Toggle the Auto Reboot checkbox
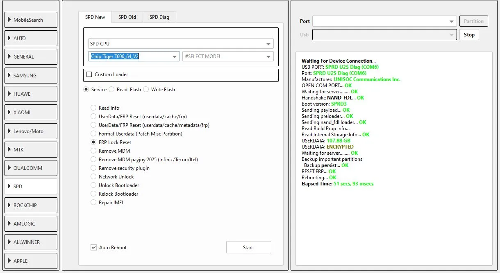The image size is (500, 273). (x=94, y=248)
